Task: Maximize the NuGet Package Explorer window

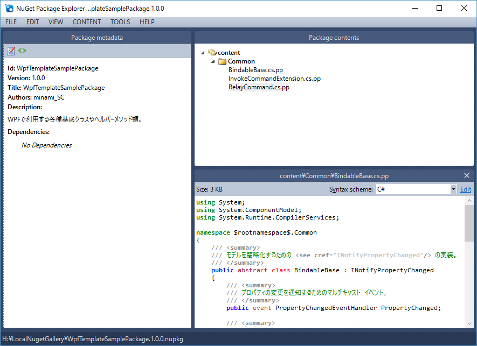Action: [x=439, y=8]
